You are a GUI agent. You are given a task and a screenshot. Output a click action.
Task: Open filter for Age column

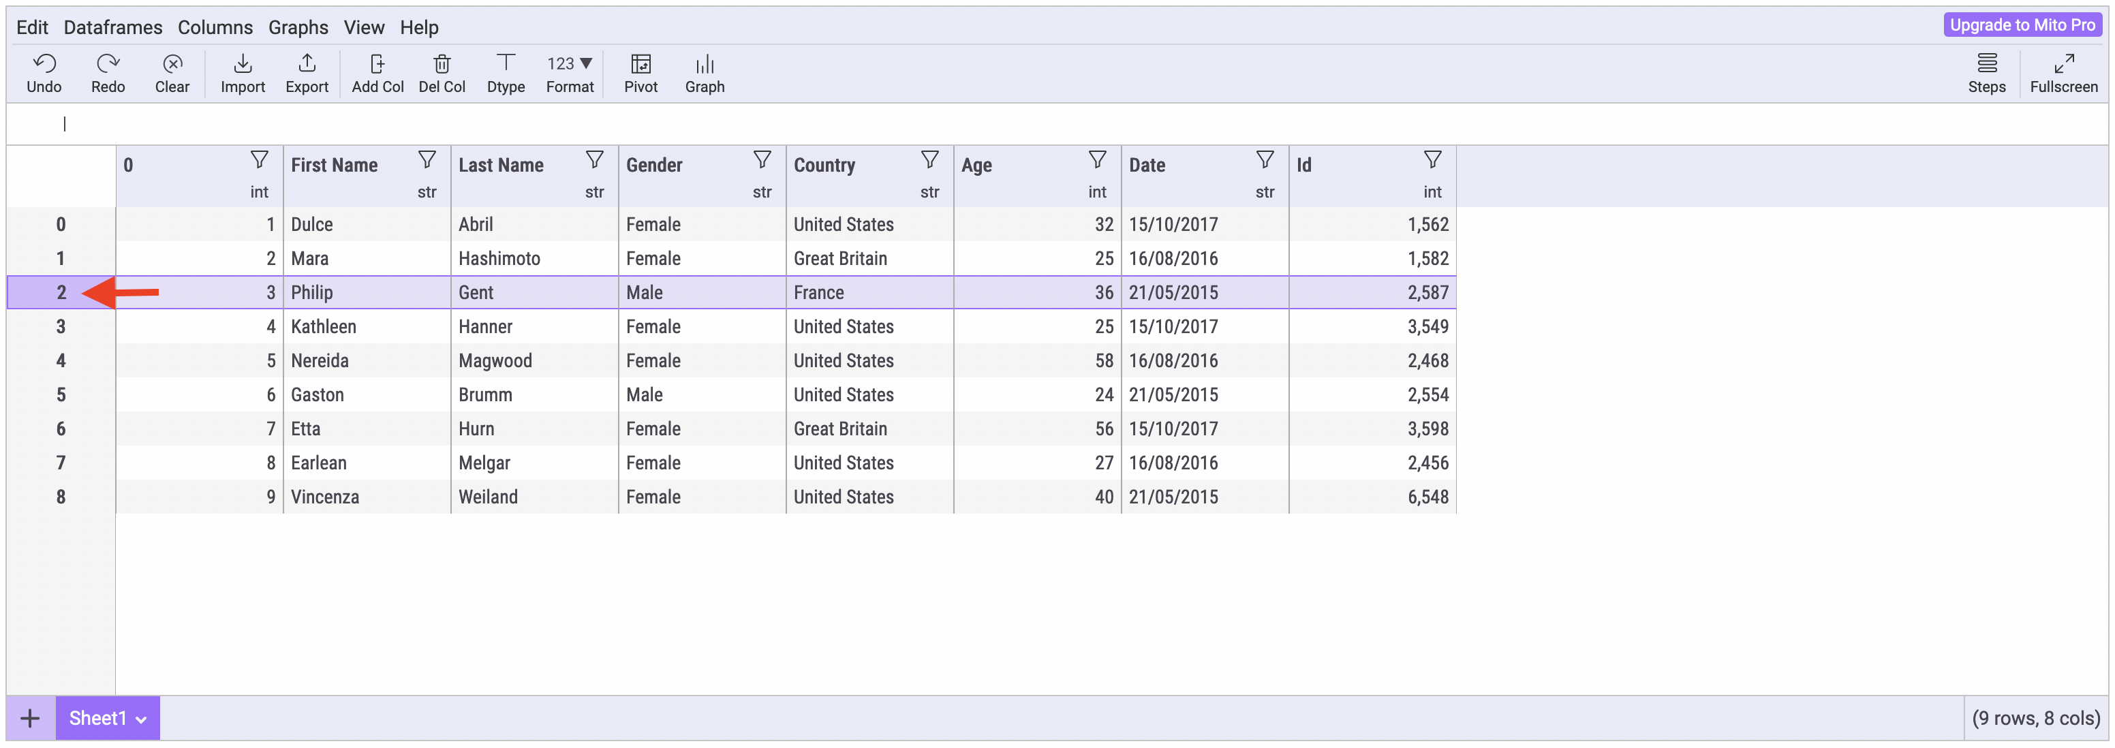pyautogui.click(x=1097, y=160)
